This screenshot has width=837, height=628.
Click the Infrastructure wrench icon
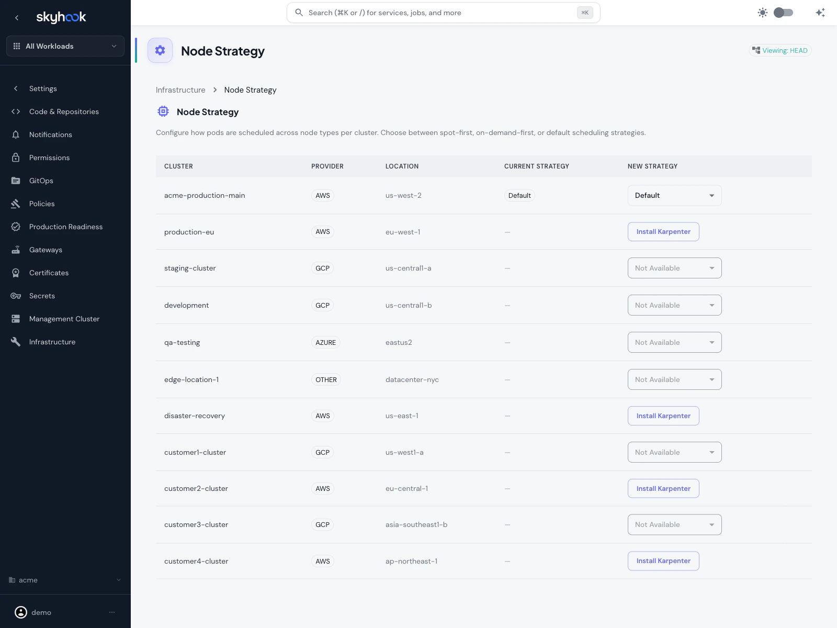click(x=16, y=342)
